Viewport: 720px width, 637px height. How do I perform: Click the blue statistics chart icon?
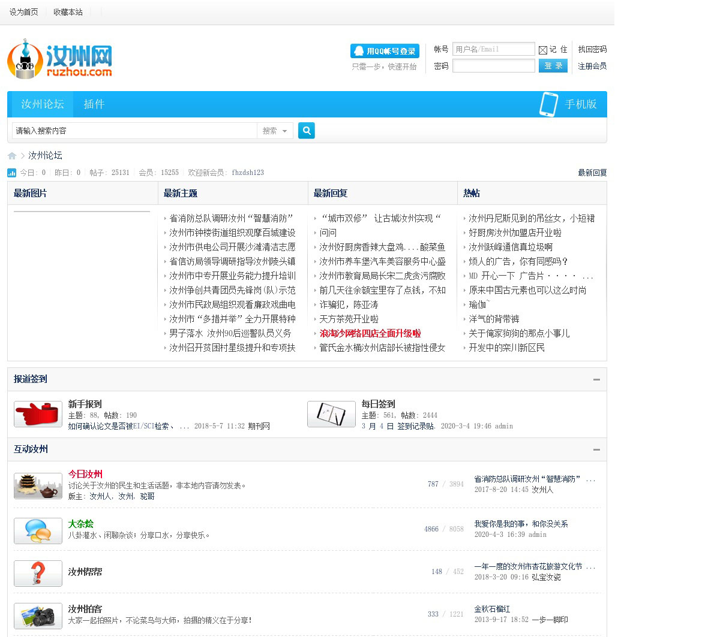[x=12, y=173]
